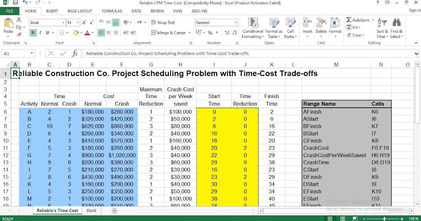Click the Accounting Number Format icon
Screen dimensions: 421x221
(x=199, y=33)
